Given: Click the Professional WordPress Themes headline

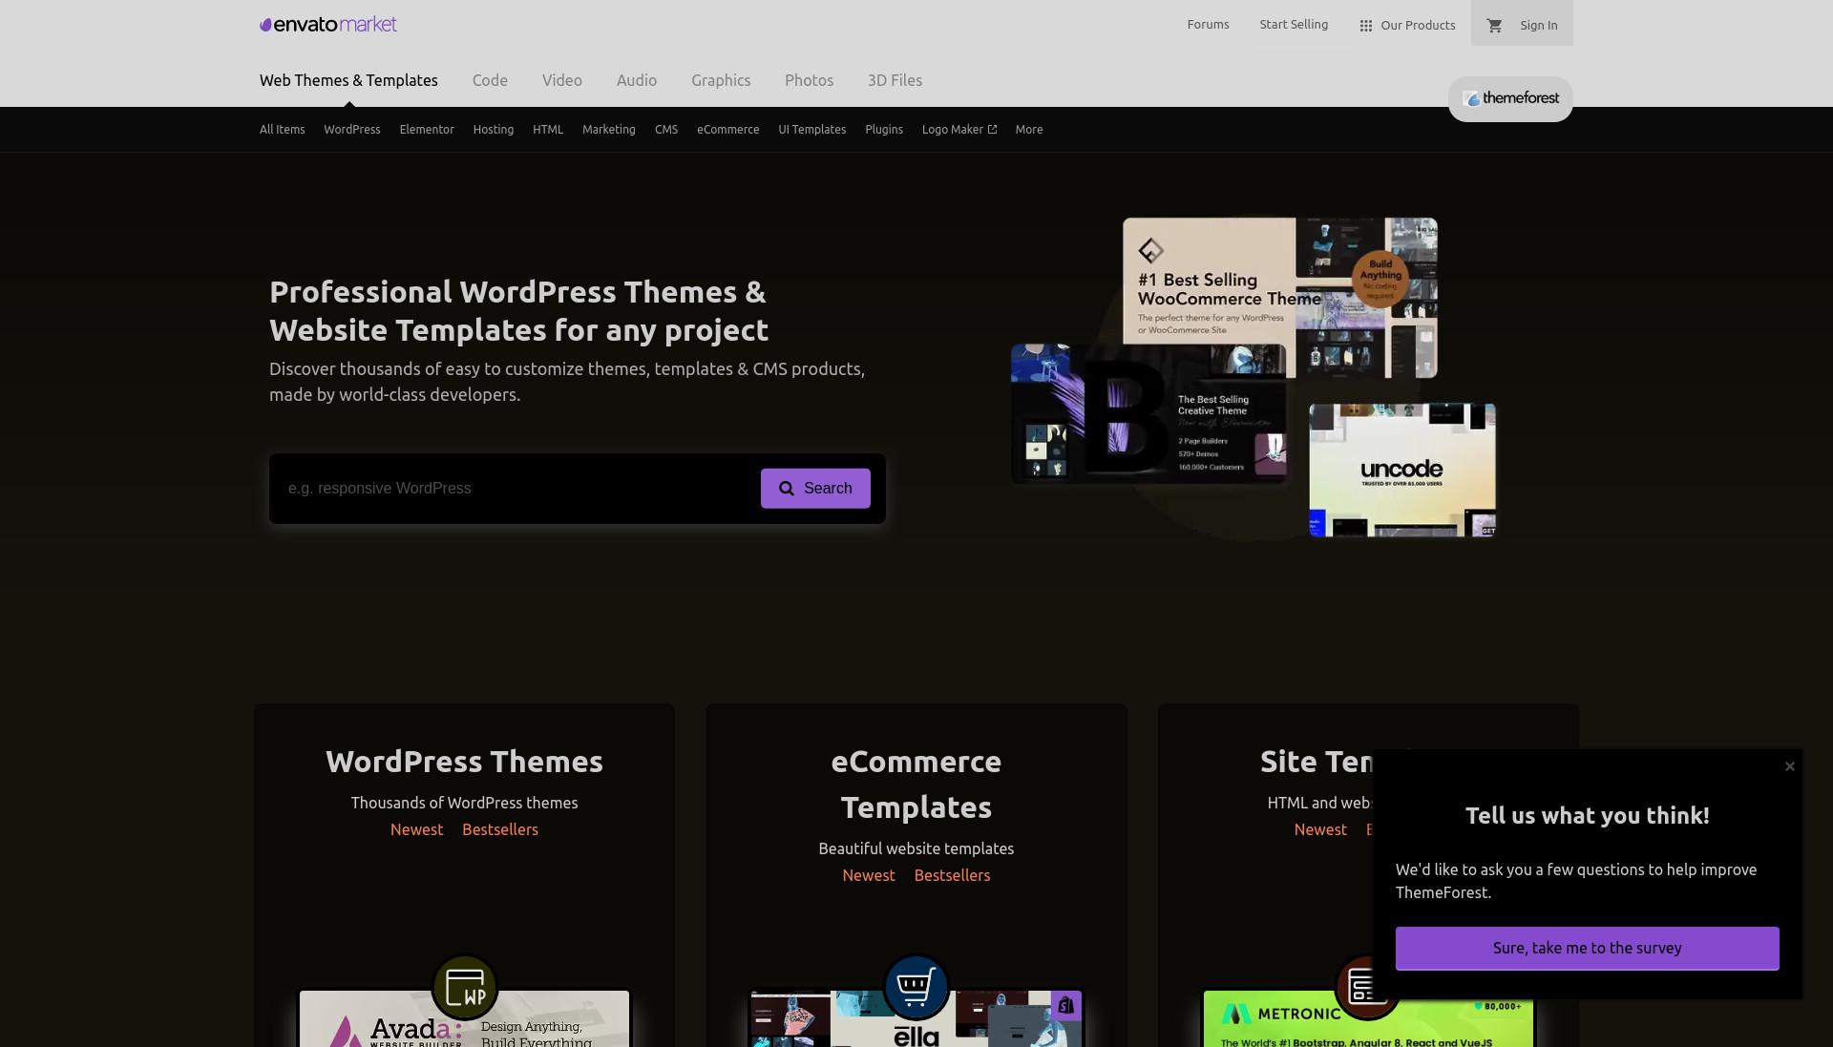Looking at the screenshot, I should click(x=518, y=311).
